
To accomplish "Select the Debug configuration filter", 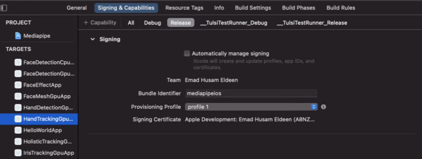I will click(153, 23).
